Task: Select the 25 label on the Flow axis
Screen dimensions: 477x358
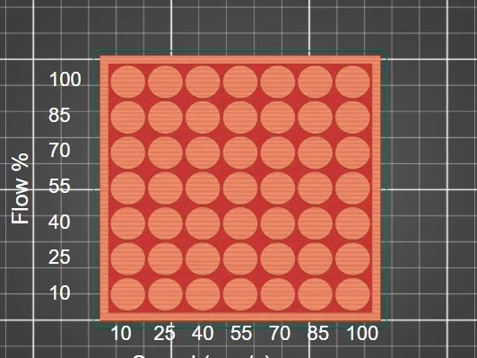Action: tap(59, 257)
